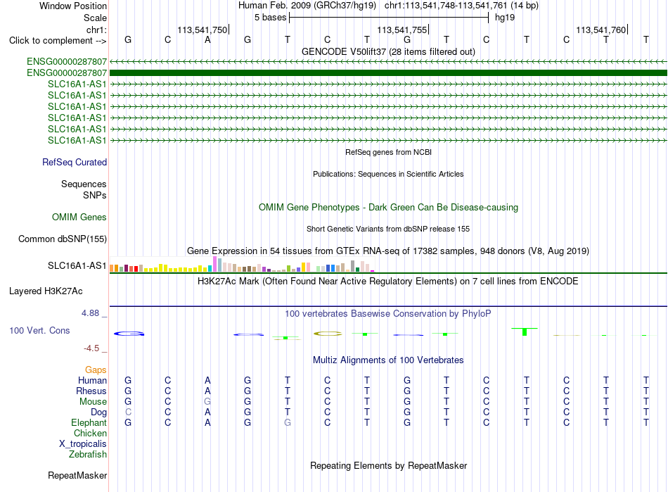The width and height of the screenshot is (668, 492).
Task: Open the 'OMIM Genes' track label
Action: click(x=79, y=217)
